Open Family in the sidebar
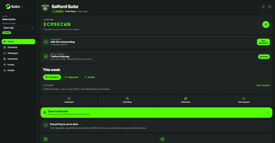This screenshot has height=143, width=275. [x=19, y=65]
